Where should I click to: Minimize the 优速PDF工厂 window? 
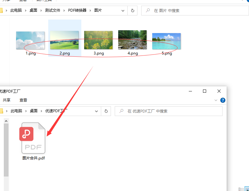tap(190, 91)
